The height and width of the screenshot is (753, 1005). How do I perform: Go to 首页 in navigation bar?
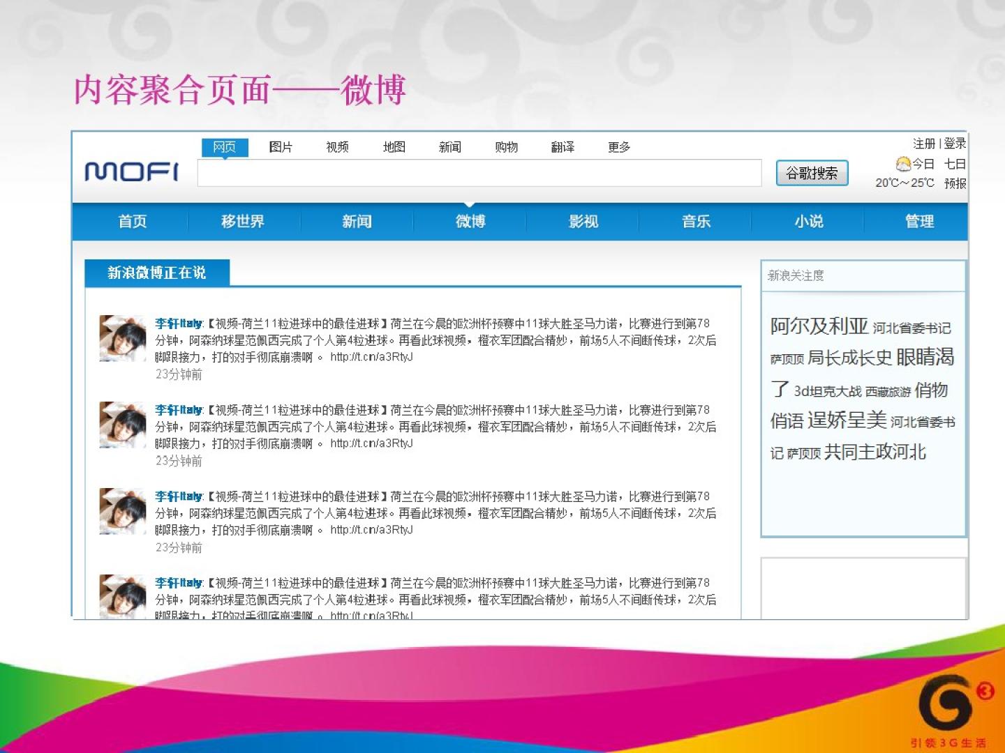tap(133, 222)
